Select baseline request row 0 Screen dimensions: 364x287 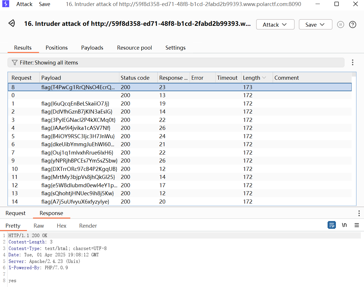click(180, 95)
